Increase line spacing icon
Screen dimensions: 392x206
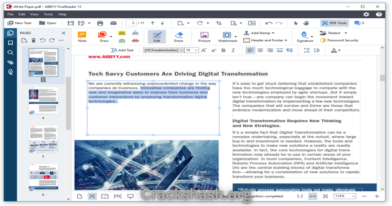coord(306,50)
